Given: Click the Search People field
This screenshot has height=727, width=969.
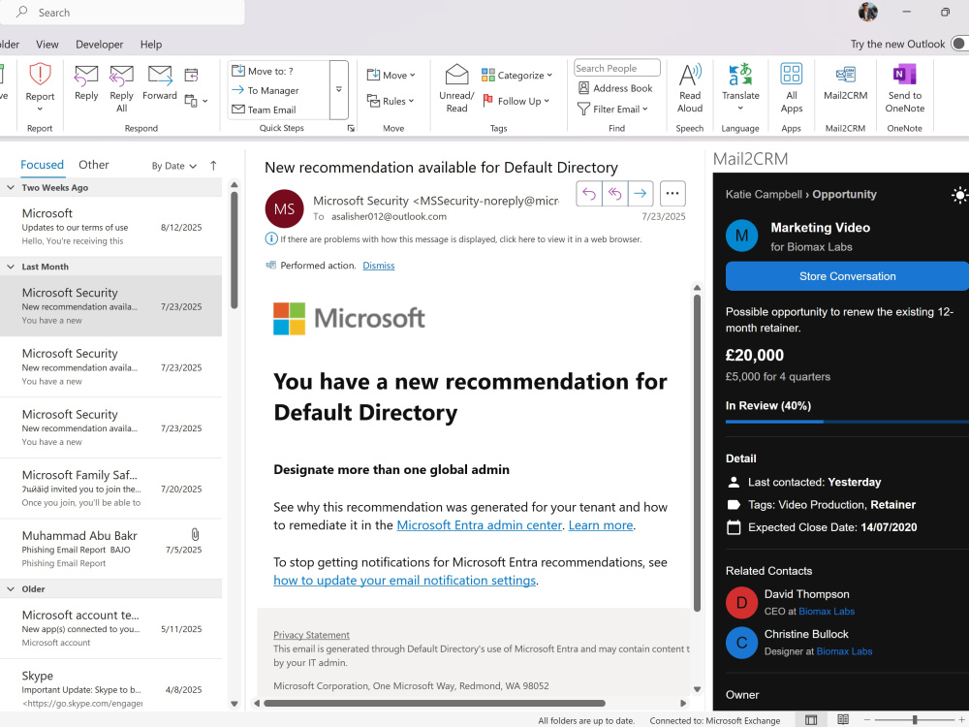Looking at the screenshot, I should pos(616,68).
